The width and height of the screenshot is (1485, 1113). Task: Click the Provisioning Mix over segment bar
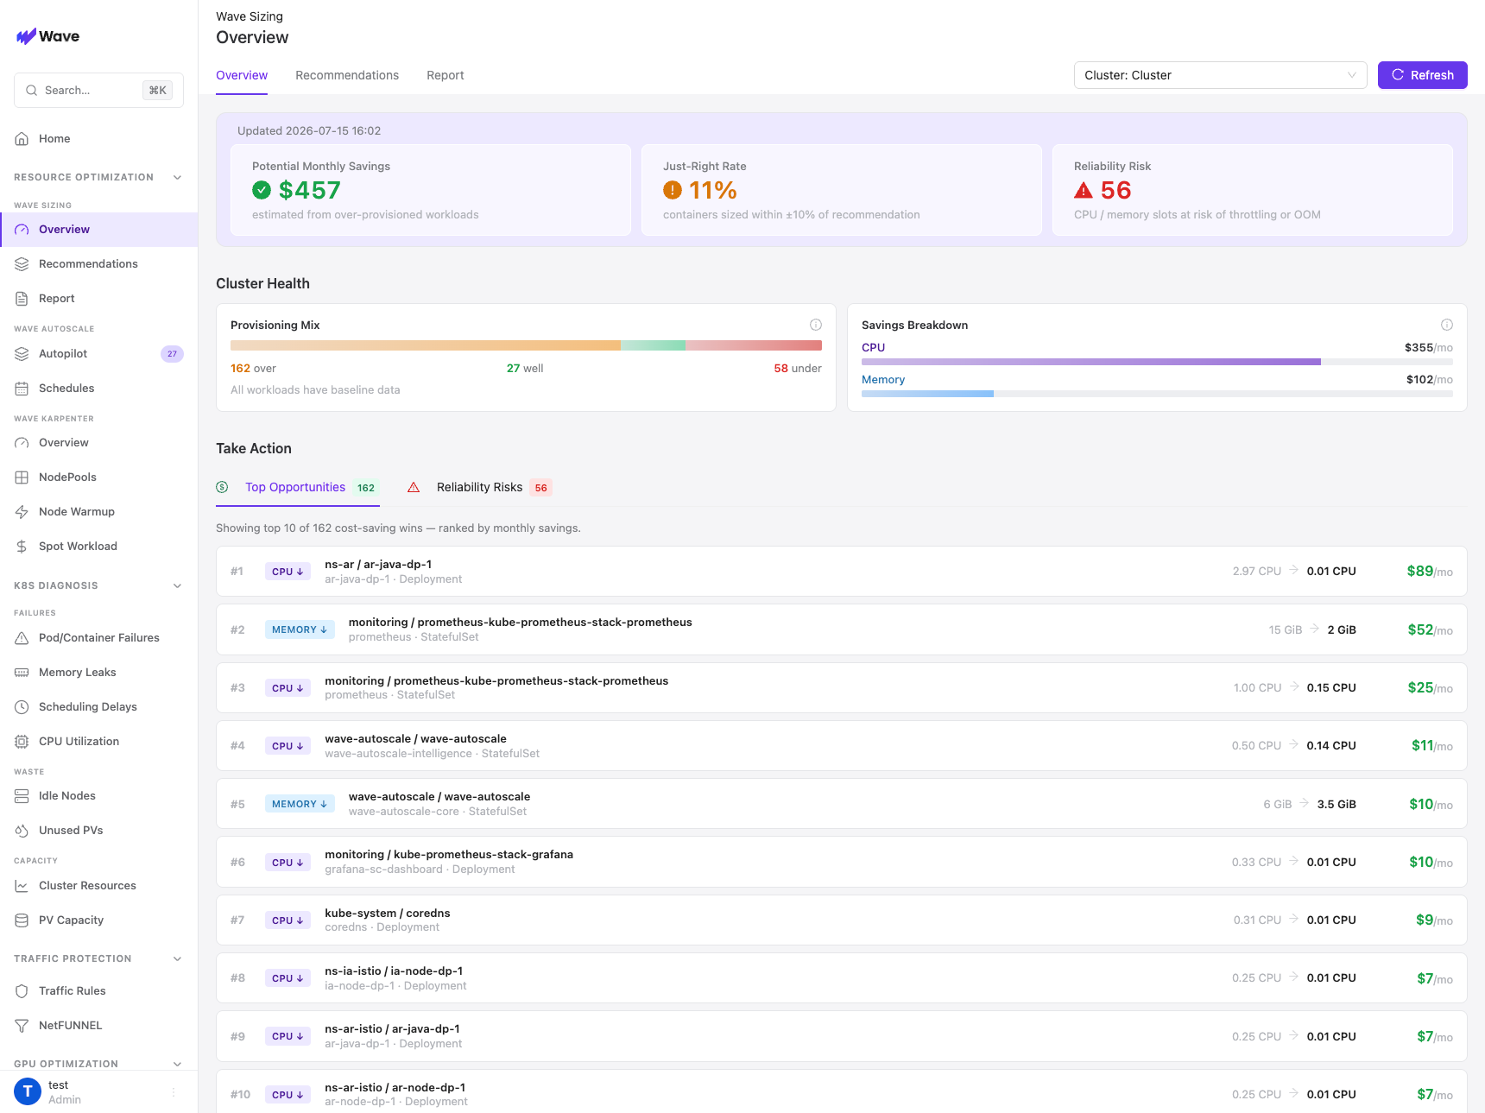tap(425, 345)
